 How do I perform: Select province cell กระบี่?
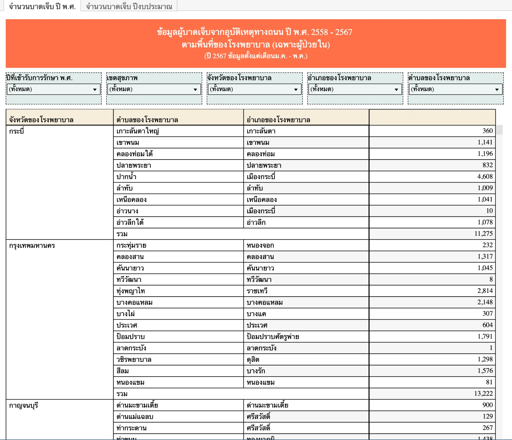[60, 182]
